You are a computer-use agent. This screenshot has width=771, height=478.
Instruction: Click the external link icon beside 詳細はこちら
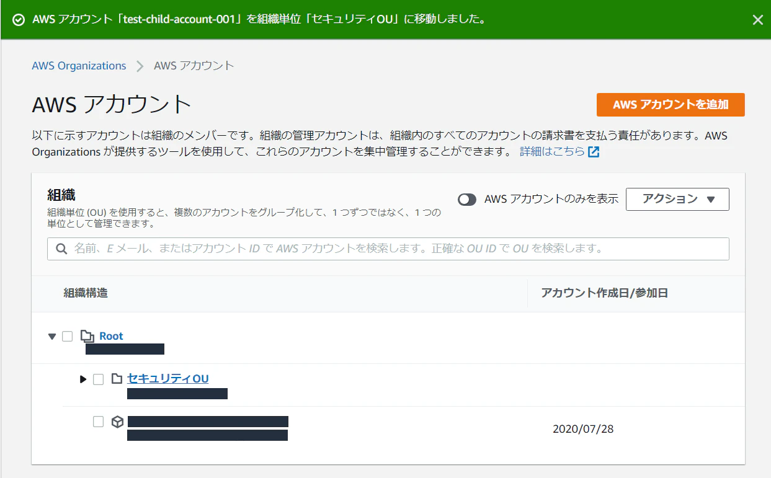click(594, 152)
